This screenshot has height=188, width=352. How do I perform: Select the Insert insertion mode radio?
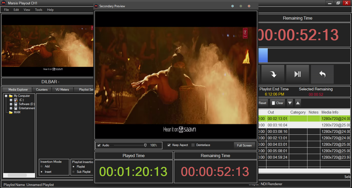tap(41, 172)
